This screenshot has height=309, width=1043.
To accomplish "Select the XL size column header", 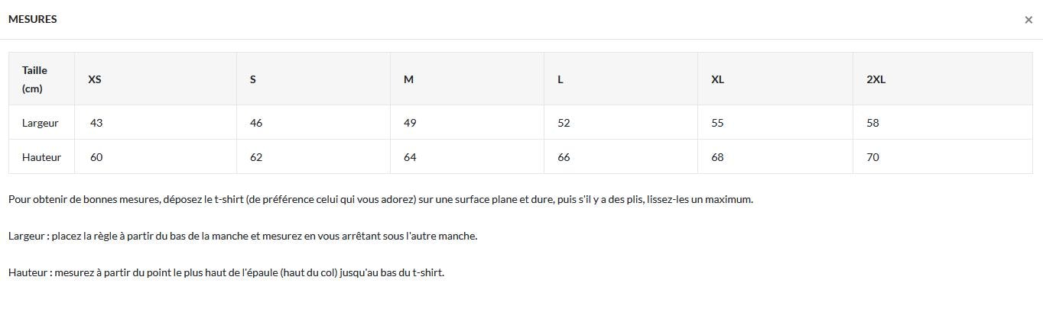I will [717, 79].
